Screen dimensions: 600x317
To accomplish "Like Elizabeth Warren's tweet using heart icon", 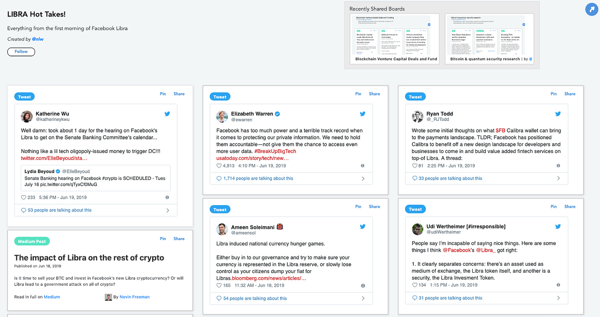I will click(219, 166).
